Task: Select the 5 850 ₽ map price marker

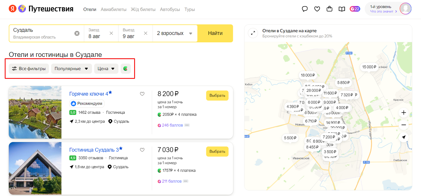Action: [x=343, y=82]
